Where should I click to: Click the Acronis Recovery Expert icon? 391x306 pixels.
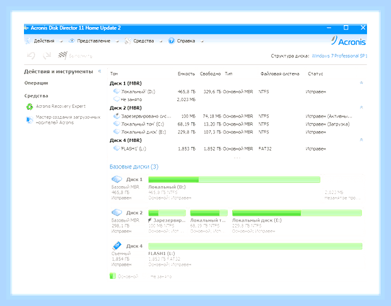pos(30,107)
